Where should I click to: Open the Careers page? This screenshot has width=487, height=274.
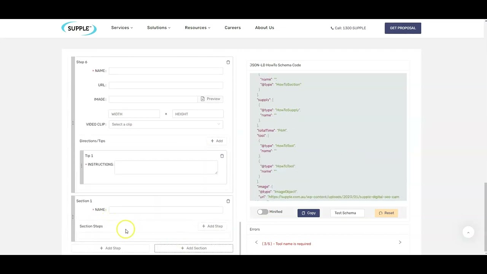click(x=232, y=28)
